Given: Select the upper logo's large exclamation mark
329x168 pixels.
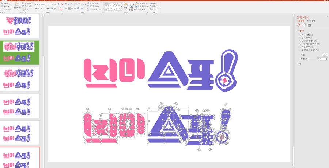Looking at the screenshot, I should pos(227,70).
